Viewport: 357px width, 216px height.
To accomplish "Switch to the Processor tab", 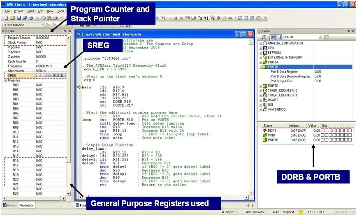I will pyautogui.click(x=27, y=205).
